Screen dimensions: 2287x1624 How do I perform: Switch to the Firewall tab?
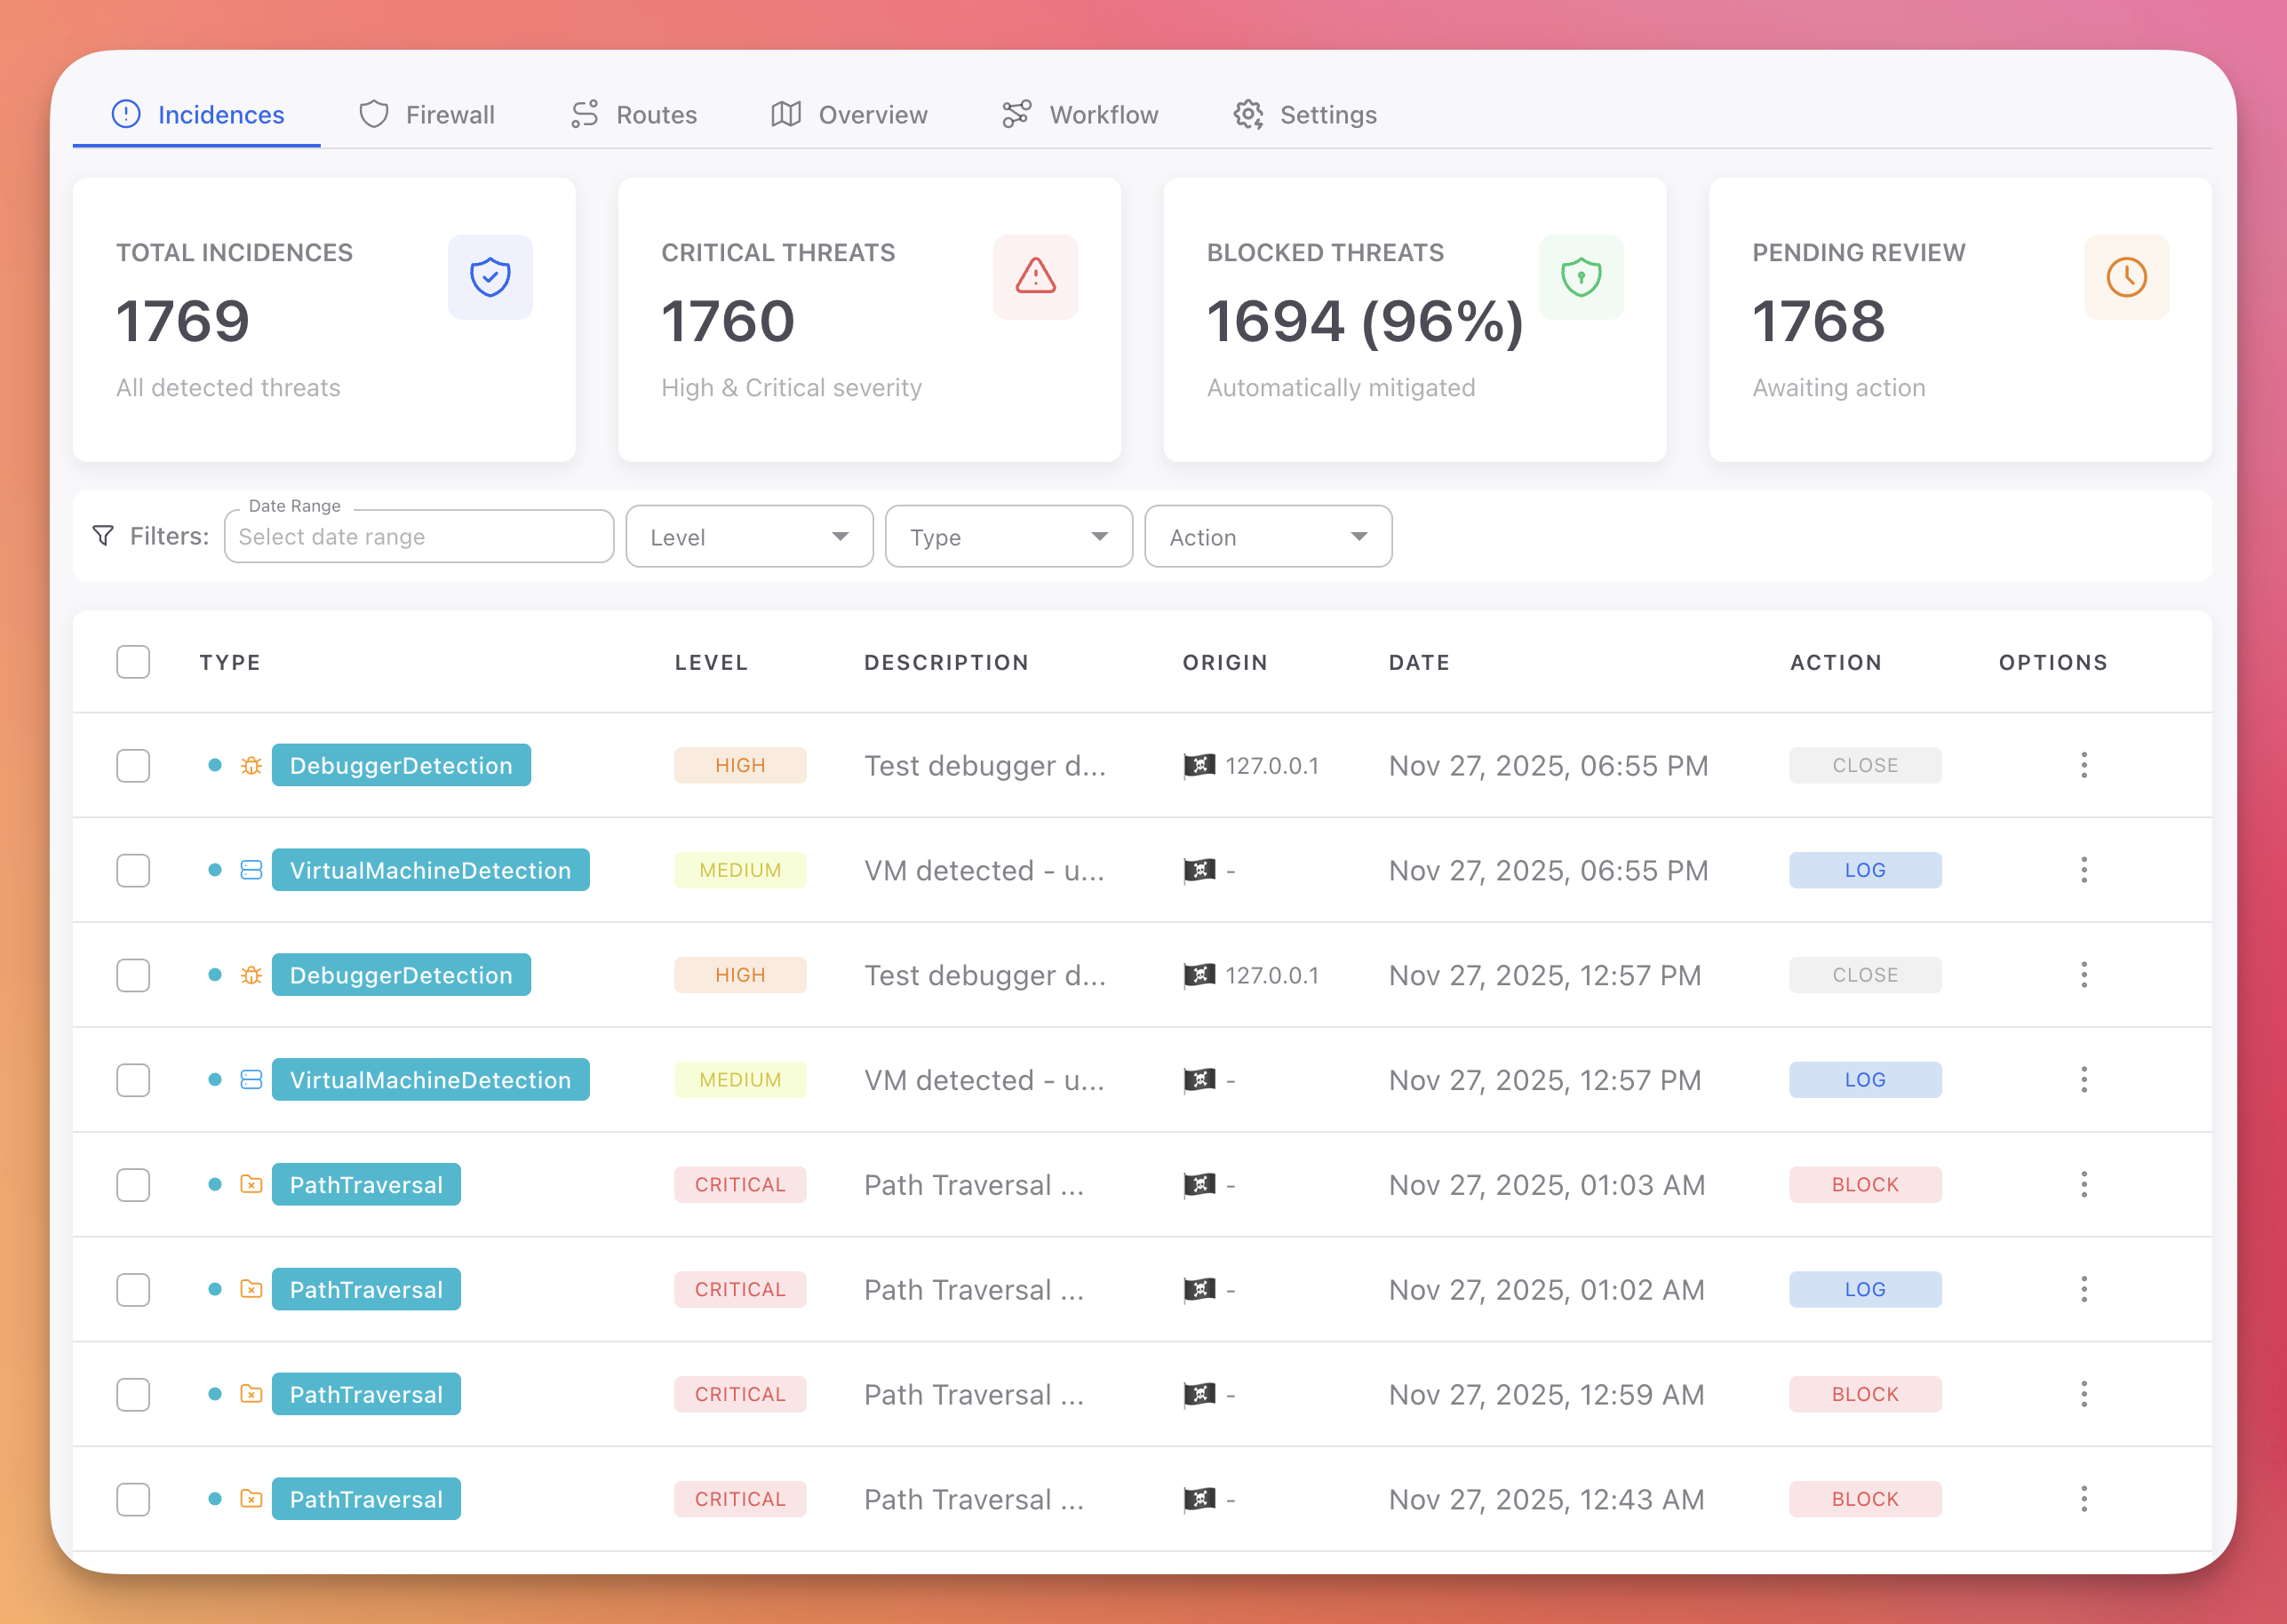pyautogui.click(x=427, y=114)
